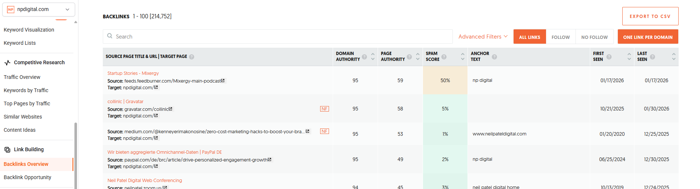Open the npdigital.com project dropdown

(38, 10)
